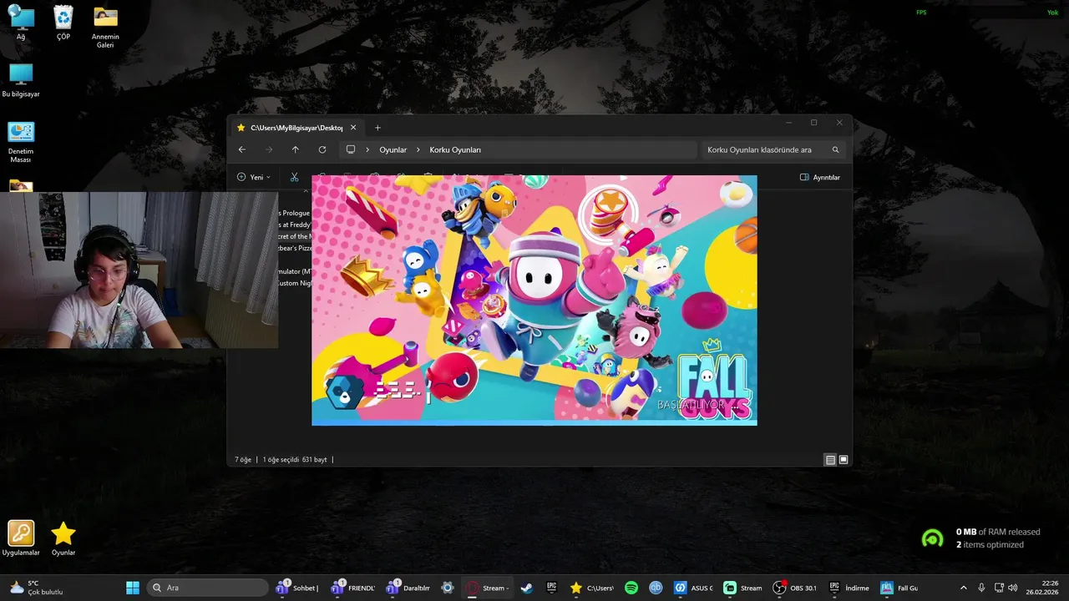Click the PC monitor icon in address bar

(351, 149)
